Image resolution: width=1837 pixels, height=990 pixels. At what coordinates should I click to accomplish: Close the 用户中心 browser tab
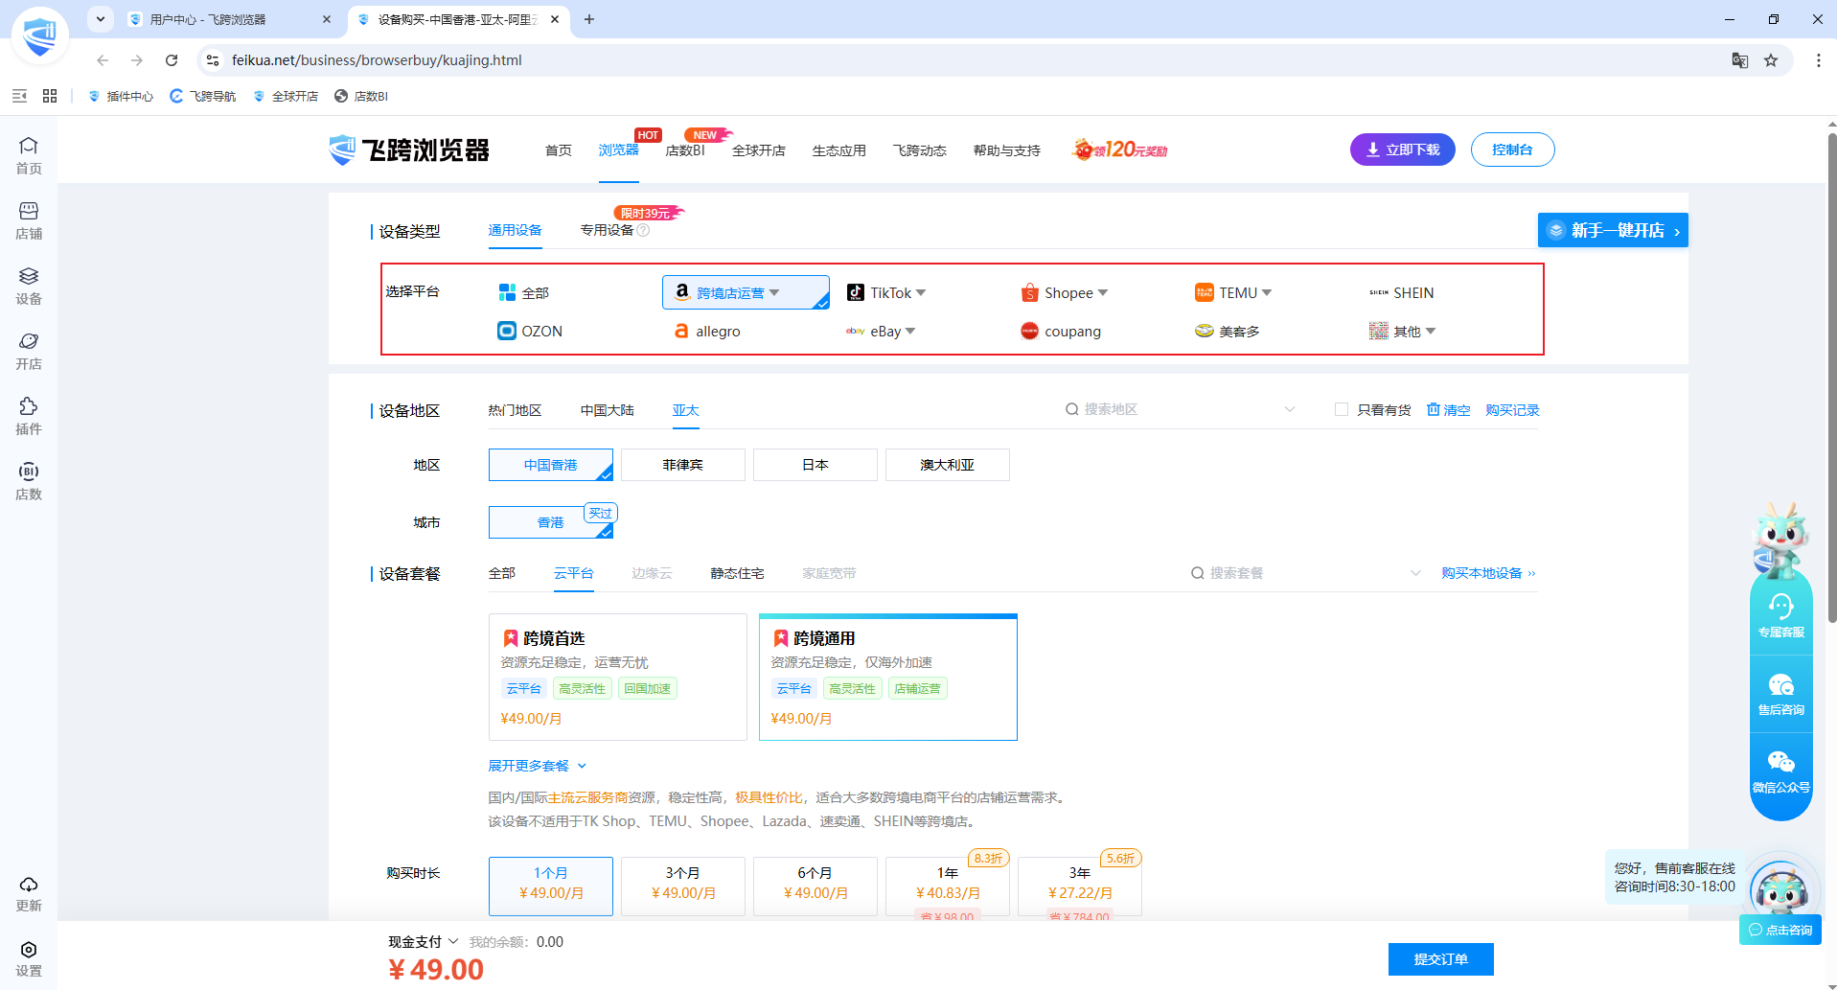pyautogui.click(x=327, y=19)
